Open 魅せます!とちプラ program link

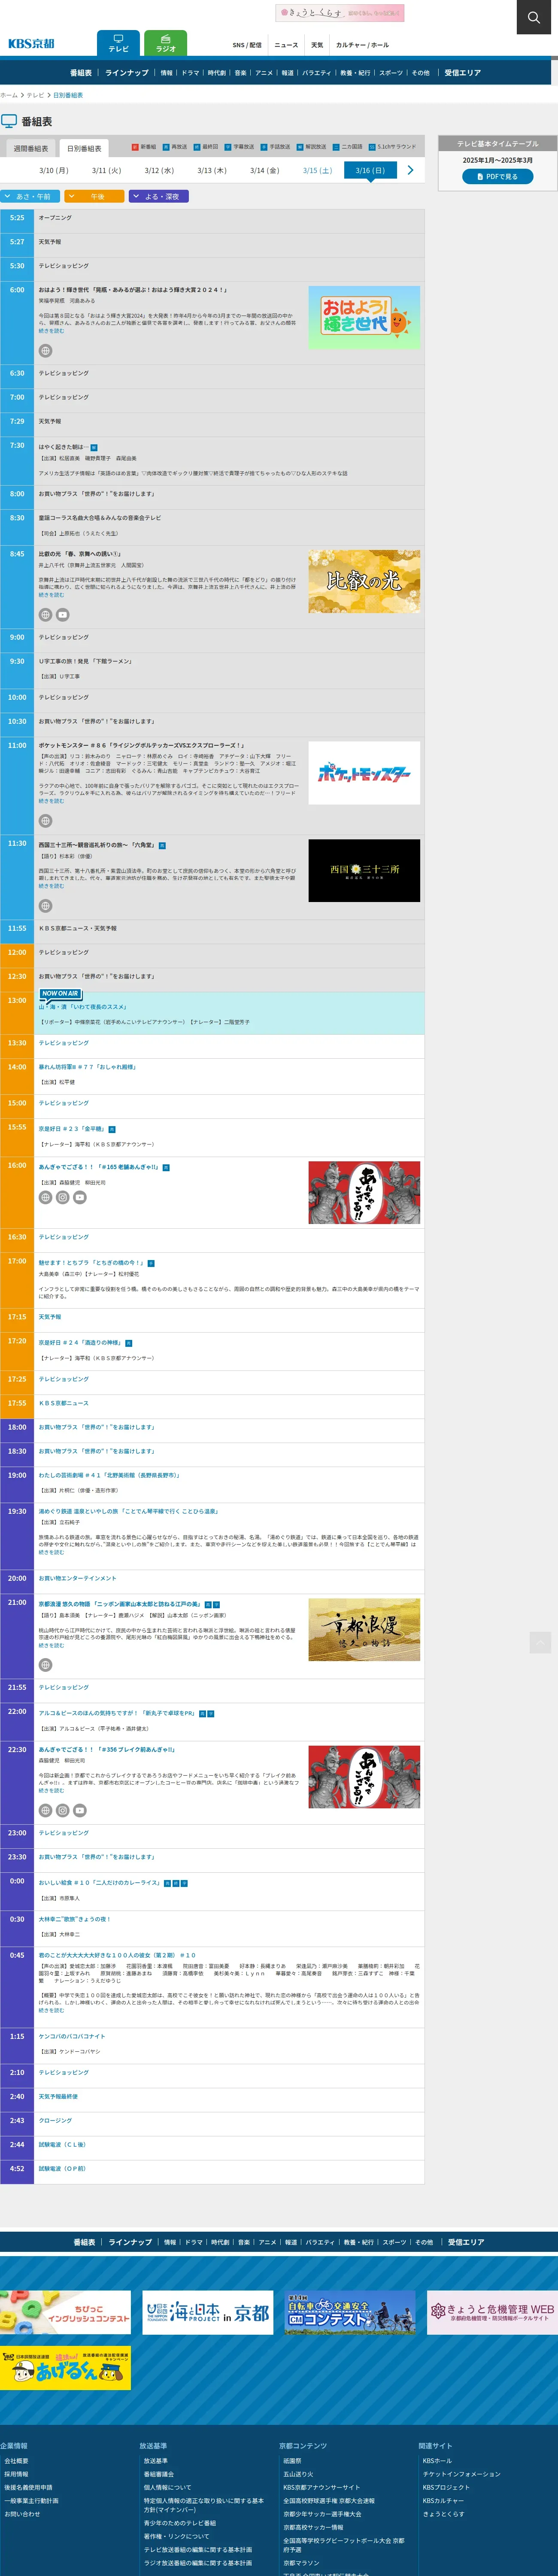click(x=91, y=1263)
